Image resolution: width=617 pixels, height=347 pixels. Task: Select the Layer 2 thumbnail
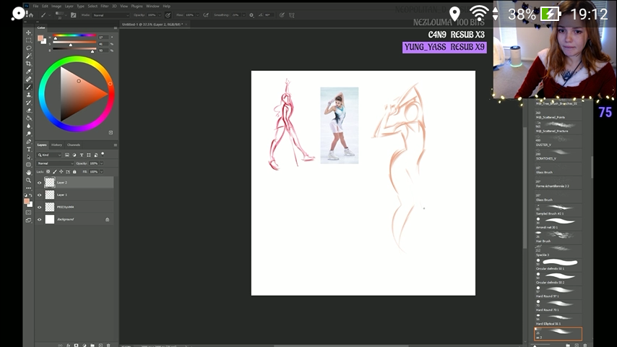coord(50,183)
